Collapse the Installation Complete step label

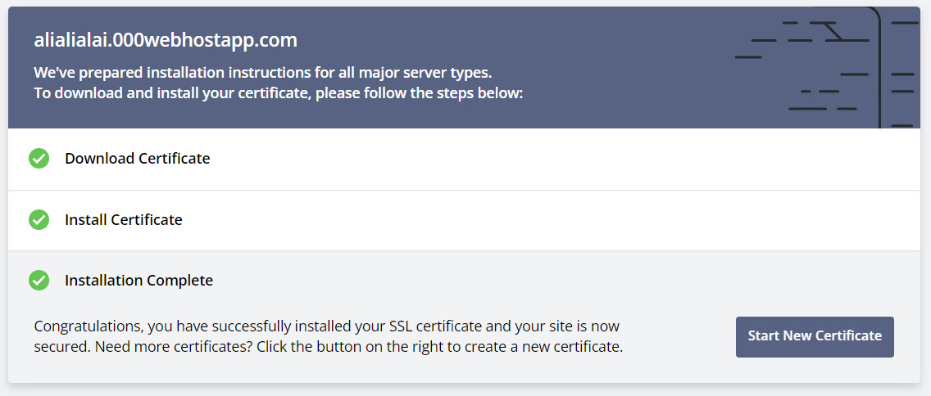139,281
